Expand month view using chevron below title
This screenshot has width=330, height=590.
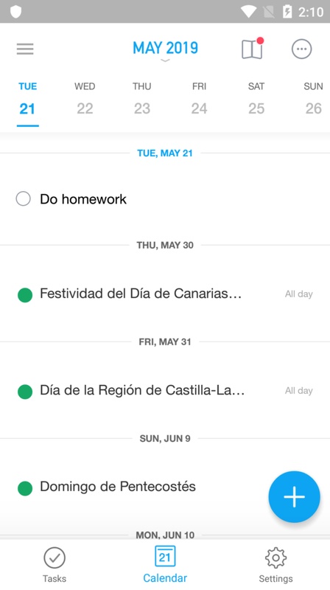tap(166, 60)
